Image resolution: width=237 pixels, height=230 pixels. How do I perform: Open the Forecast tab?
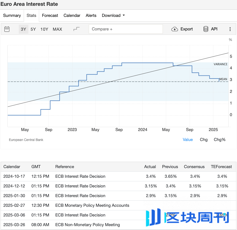(x=50, y=15)
